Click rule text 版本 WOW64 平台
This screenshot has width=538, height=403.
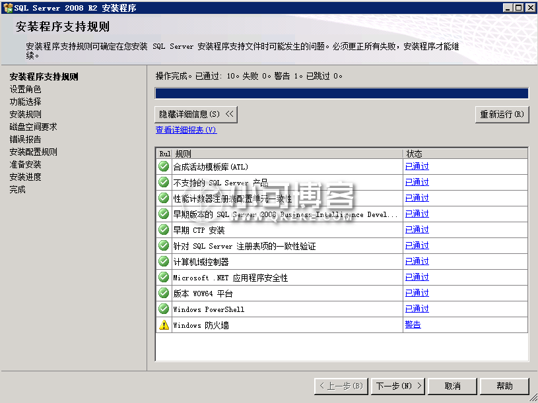point(203,294)
